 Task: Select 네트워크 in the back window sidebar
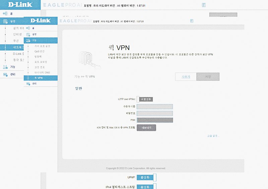point(12,47)
